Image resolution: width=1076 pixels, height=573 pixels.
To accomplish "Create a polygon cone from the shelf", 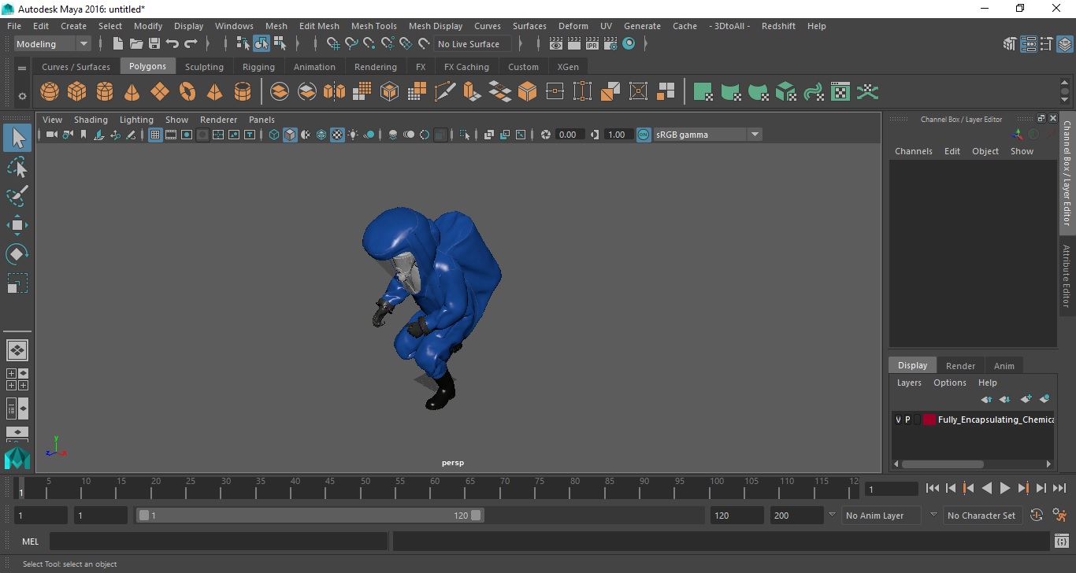I will point(132,92).
